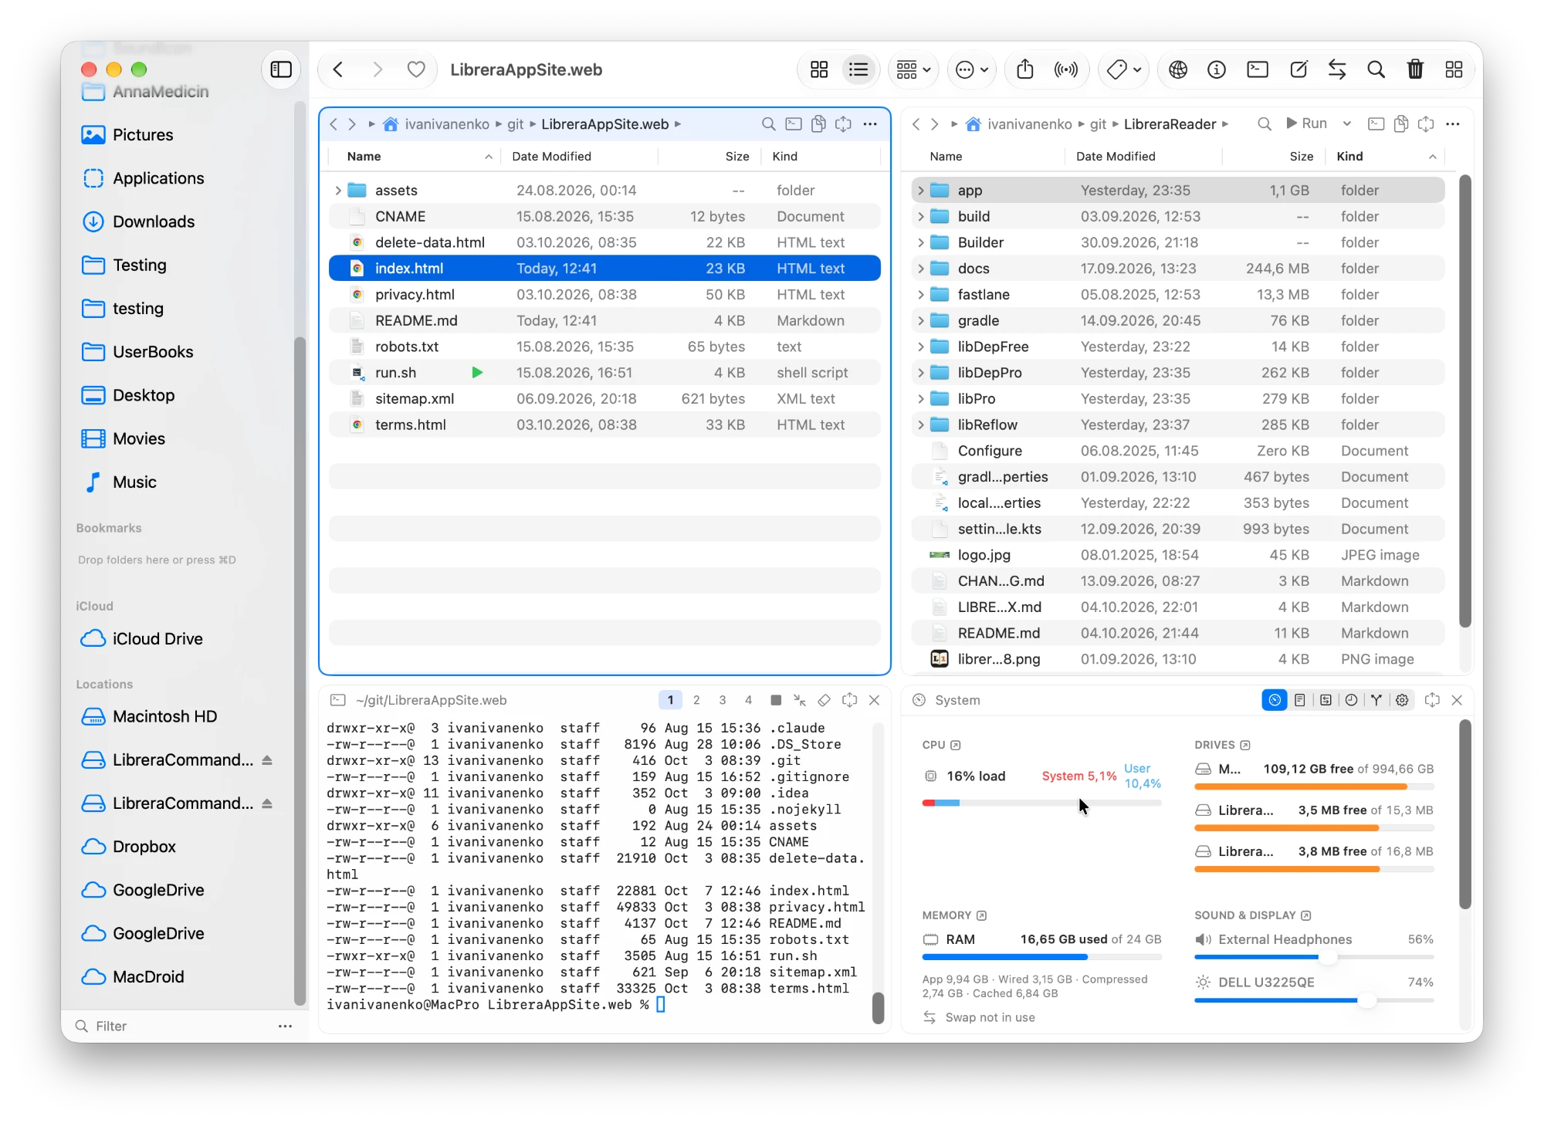
Task: Adjust External Headphones volume slider
Action: point(1314,957)
